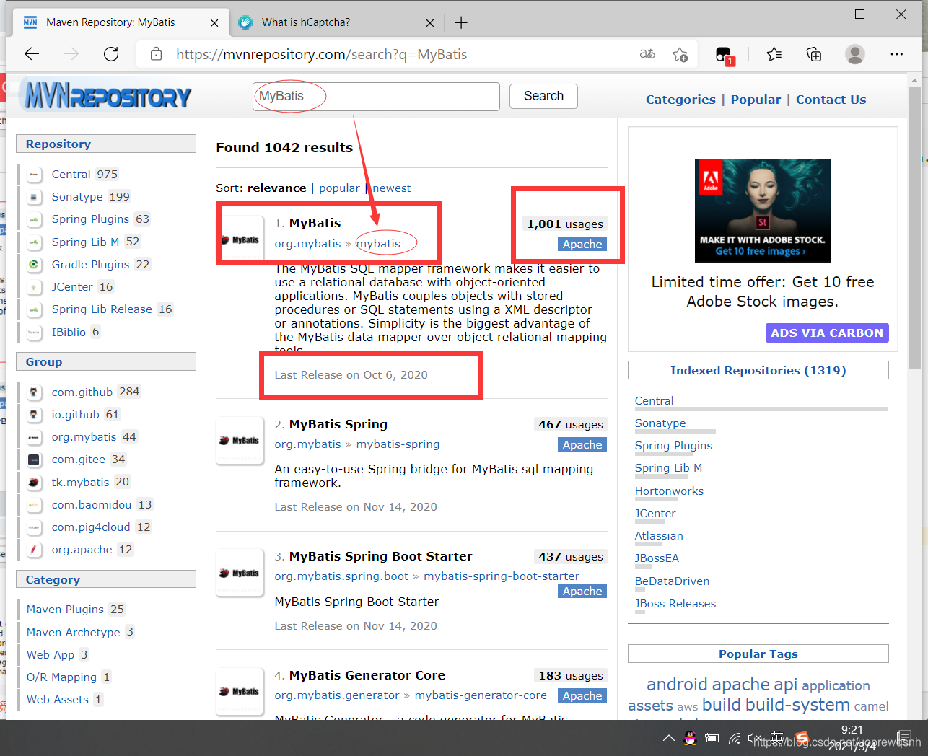The height and width of the screenshot is (756, 928).
Task: Close the Maven Repository tab
Action: pyautogui.click(x=214, y=22)
